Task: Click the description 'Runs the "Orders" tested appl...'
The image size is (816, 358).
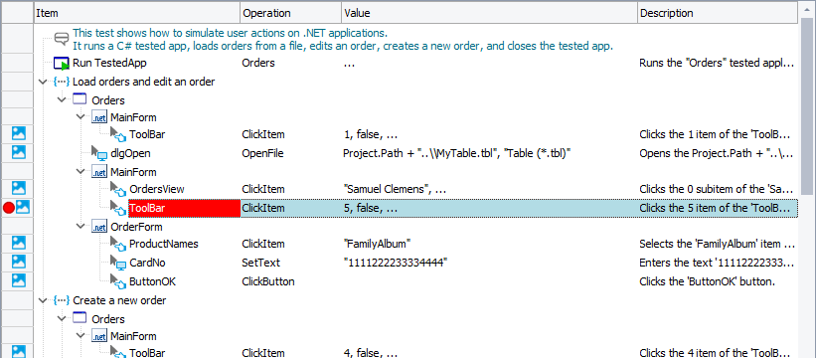Action: (x=717, y=64)
